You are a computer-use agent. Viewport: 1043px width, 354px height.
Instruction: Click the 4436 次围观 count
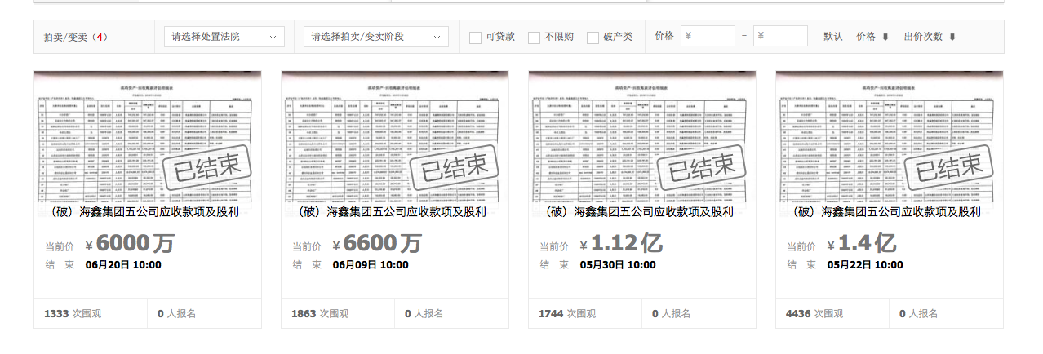tap(814, 313)
